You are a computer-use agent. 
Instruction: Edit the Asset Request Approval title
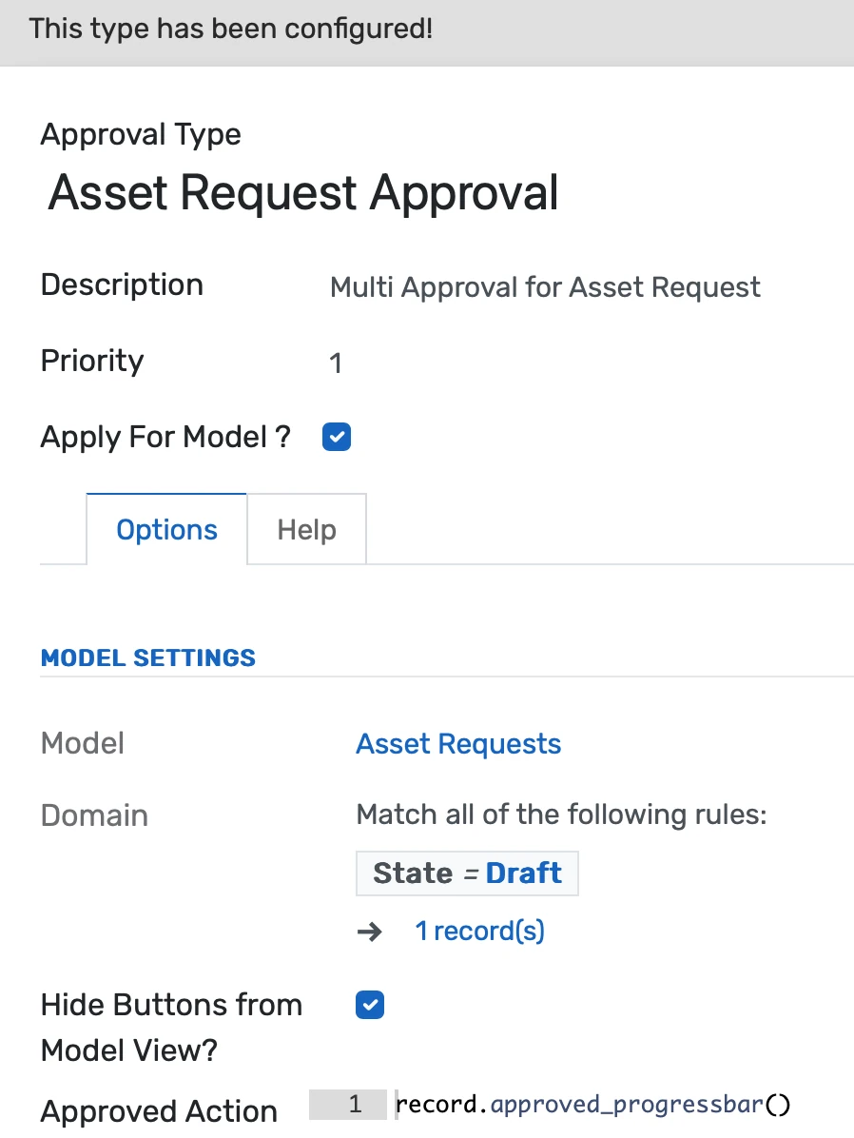(x=302, y=193)
